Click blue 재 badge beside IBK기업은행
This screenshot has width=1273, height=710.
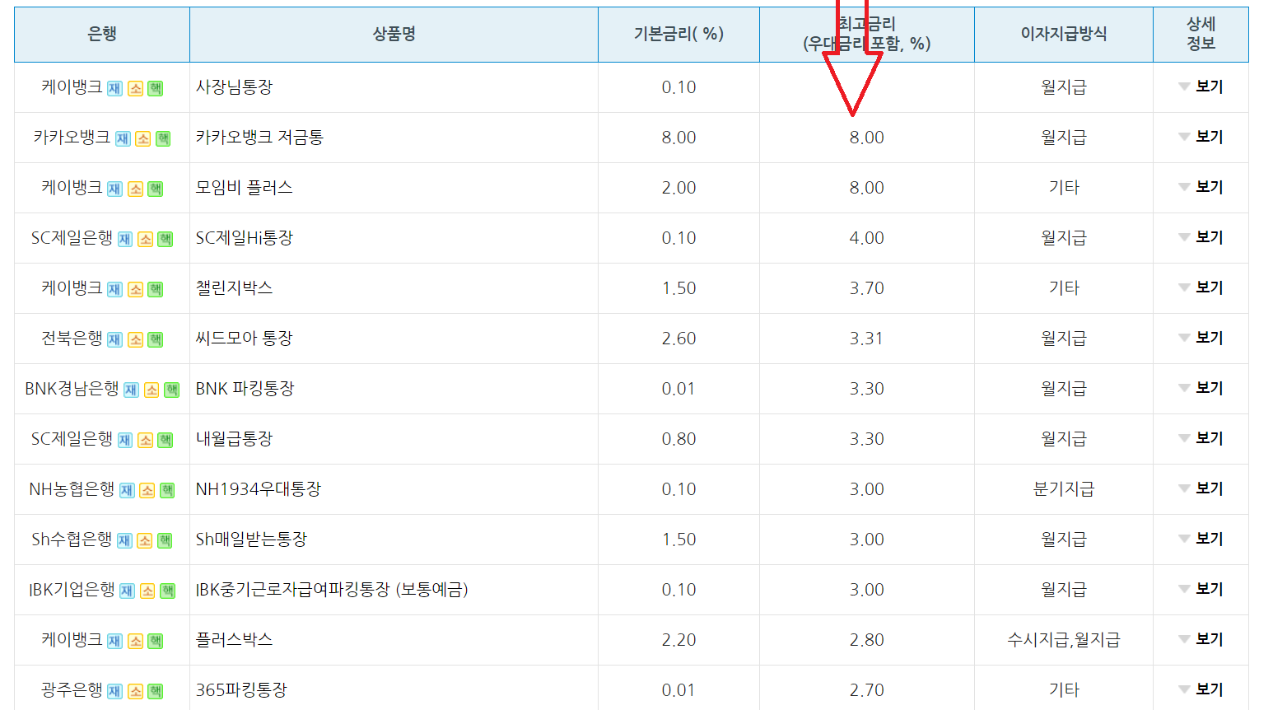point(127,591)
